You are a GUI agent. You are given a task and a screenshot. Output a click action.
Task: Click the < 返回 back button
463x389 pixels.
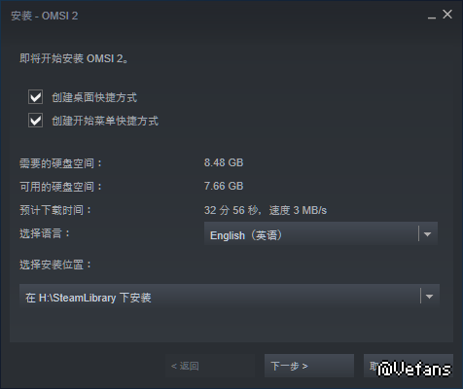point(210,366)
